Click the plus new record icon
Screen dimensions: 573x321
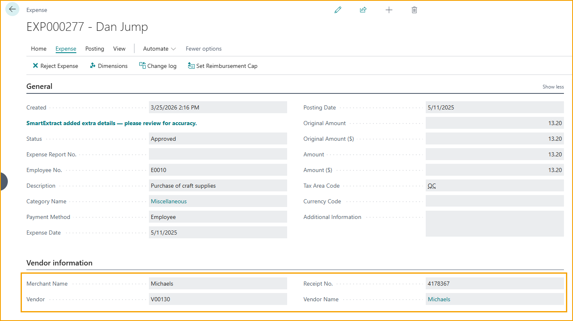pos(389,10)
